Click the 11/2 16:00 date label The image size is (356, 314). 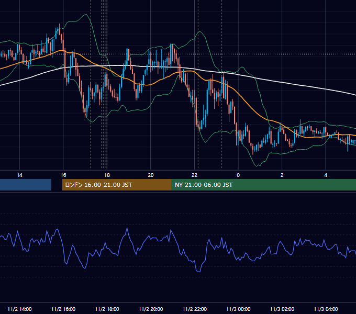click(x=63, y=309)
